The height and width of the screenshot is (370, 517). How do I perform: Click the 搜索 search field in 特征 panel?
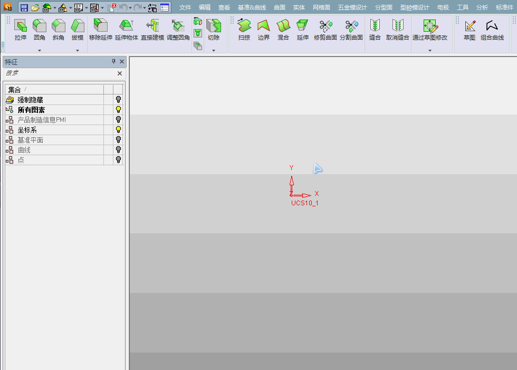(x=59, y=73)
